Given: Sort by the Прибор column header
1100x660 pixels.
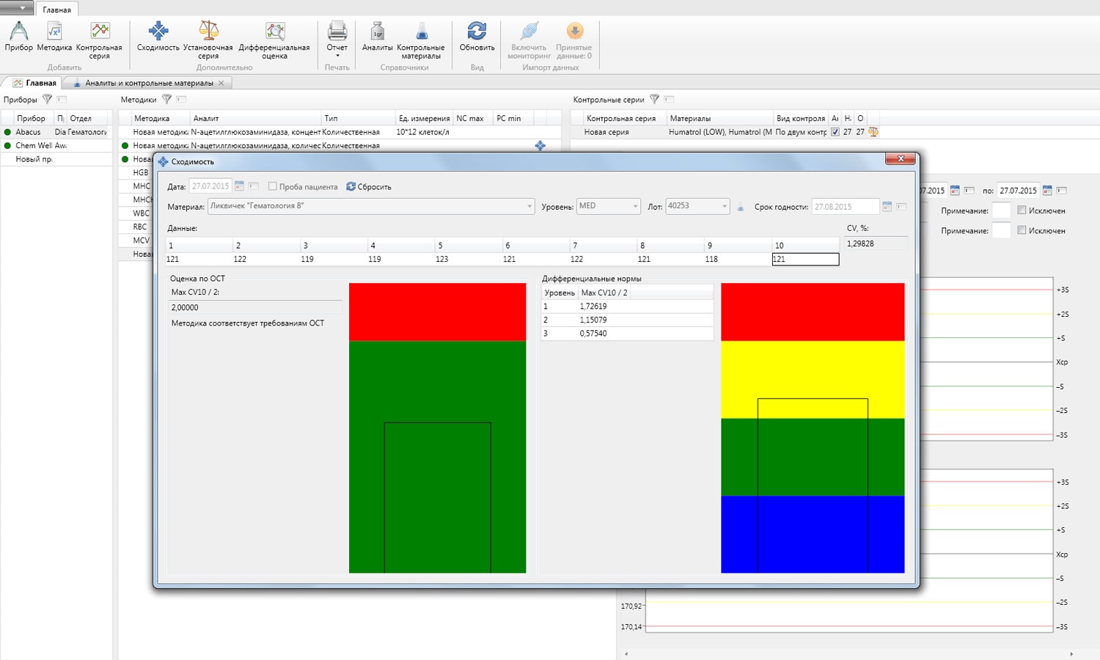Looking at the screenshot, I should point(31,118).
